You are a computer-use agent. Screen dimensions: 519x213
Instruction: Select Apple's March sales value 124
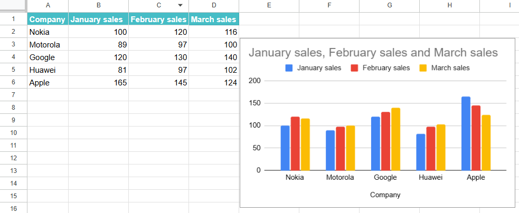pyautogui.click(x=214, y=82)
